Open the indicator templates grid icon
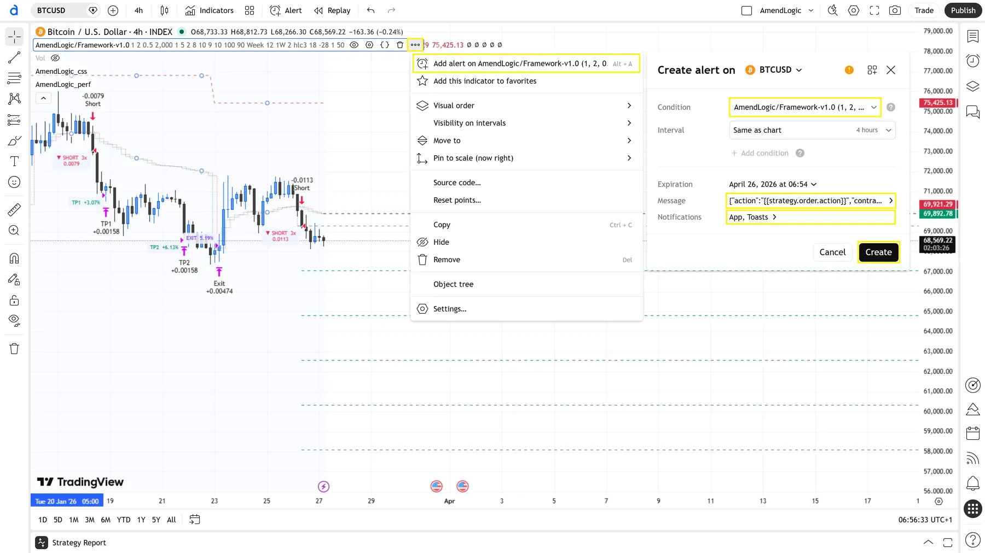Viewport: 985px width, 553px height. [x=250, y=10]
